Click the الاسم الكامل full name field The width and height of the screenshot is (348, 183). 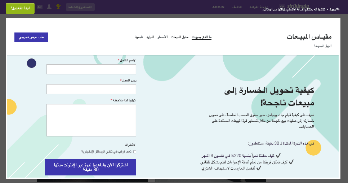pyautogui.click(x=91, y=69)
